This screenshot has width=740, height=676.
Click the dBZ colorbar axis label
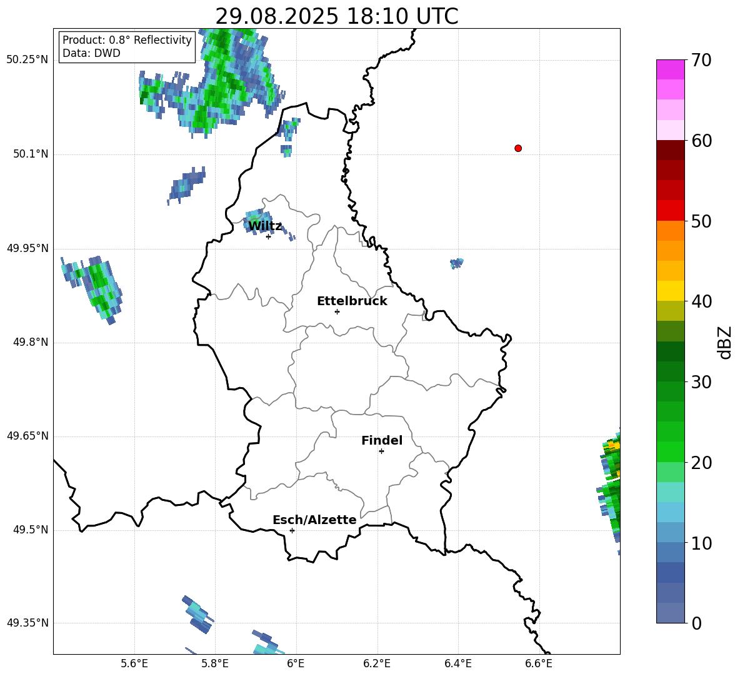724,342
